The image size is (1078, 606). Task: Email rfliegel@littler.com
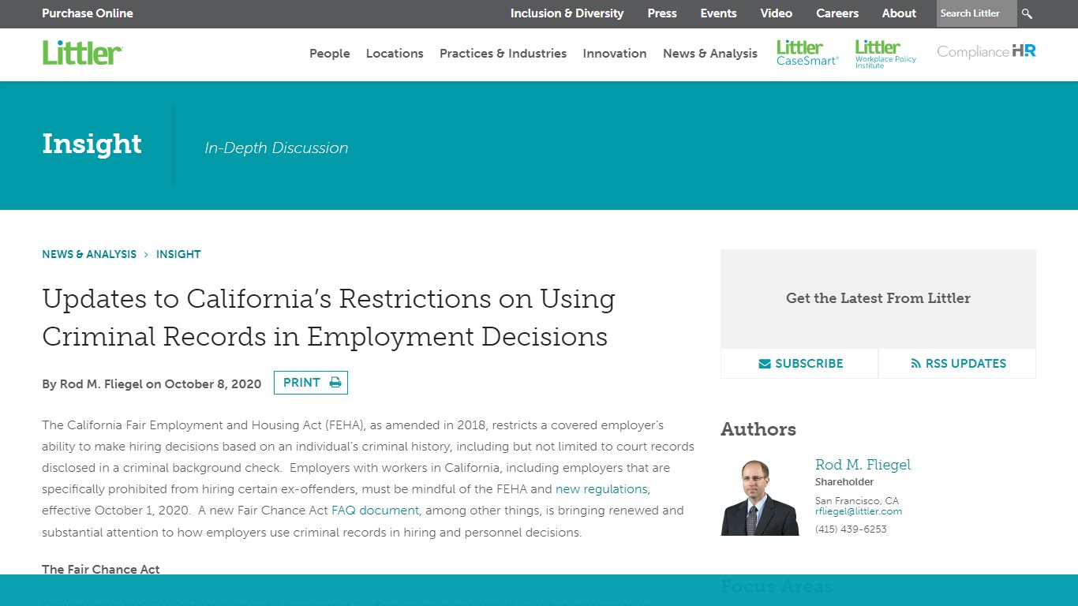(859, 511)
